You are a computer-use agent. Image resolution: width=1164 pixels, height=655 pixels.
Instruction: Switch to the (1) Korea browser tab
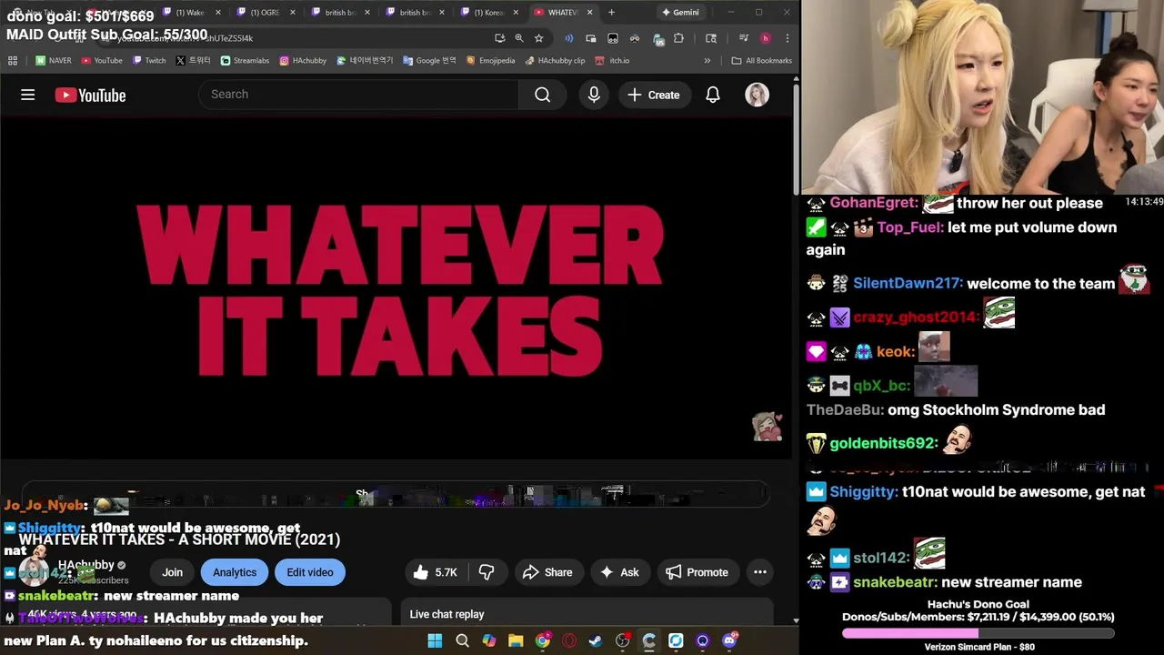point(488,13)
